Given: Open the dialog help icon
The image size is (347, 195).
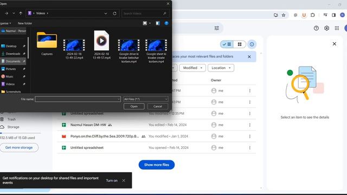Looking at the screenshot, I should (x=166, y=23).
